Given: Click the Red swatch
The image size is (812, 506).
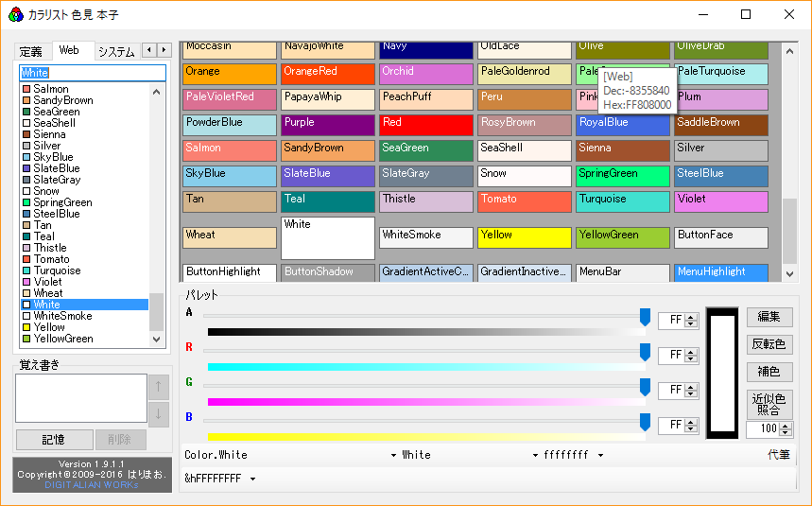Looking at the screenshot, I should point(426,126).
